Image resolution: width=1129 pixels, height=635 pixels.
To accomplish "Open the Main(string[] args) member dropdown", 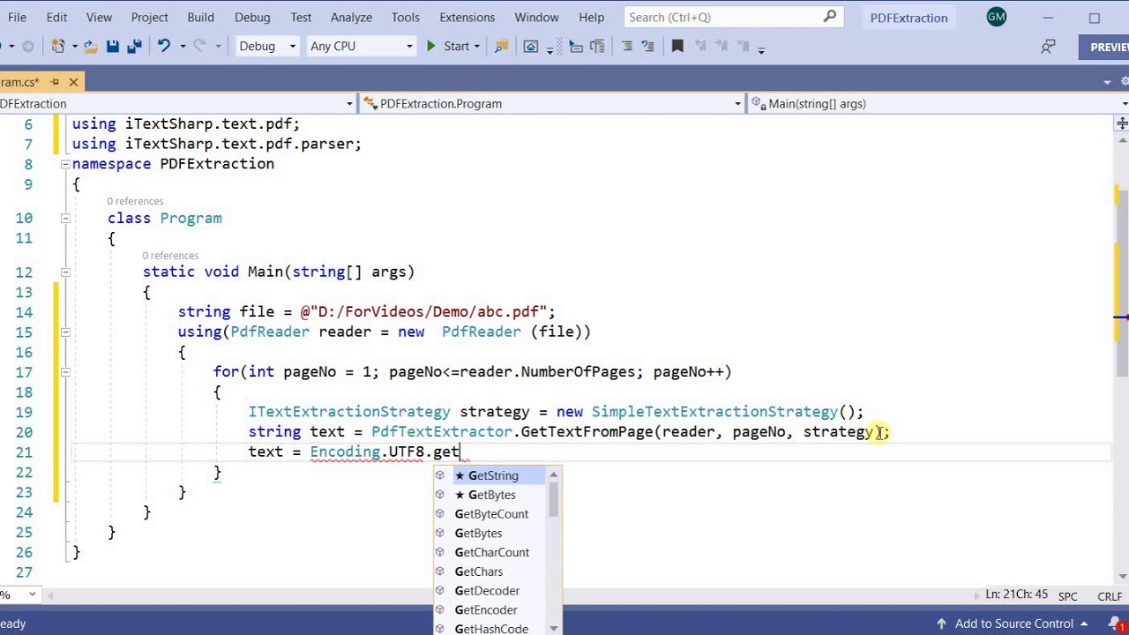I will coord(938,103).
